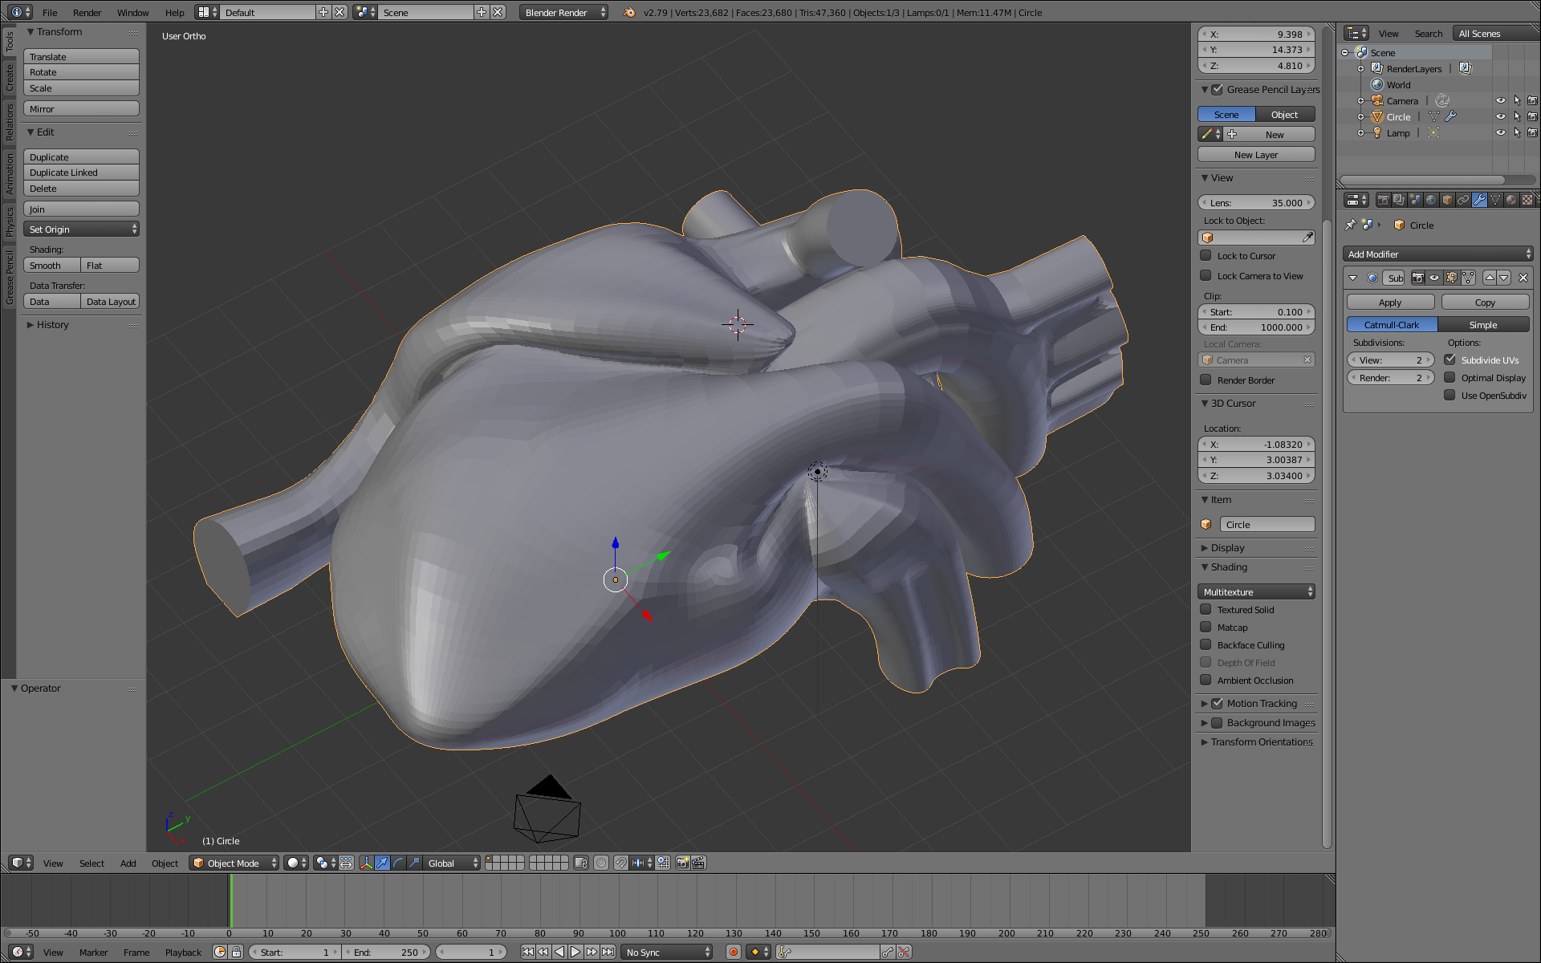The width and height of the screenshot is (1541, 963).
Task: Toggle layer lock to scene icon
Action: pyautogui.click(x=581, y=863)
